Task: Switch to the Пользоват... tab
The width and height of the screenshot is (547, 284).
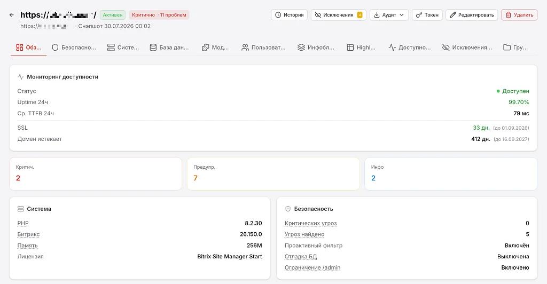Action: click(x=263, y=48)
